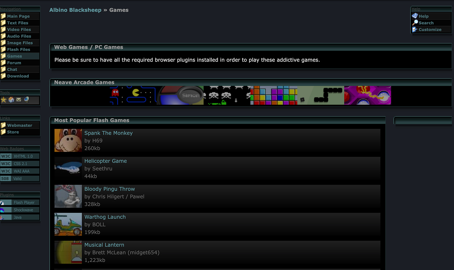Click the Musical Lantern thumbnail image

click(x=68, y=252)
